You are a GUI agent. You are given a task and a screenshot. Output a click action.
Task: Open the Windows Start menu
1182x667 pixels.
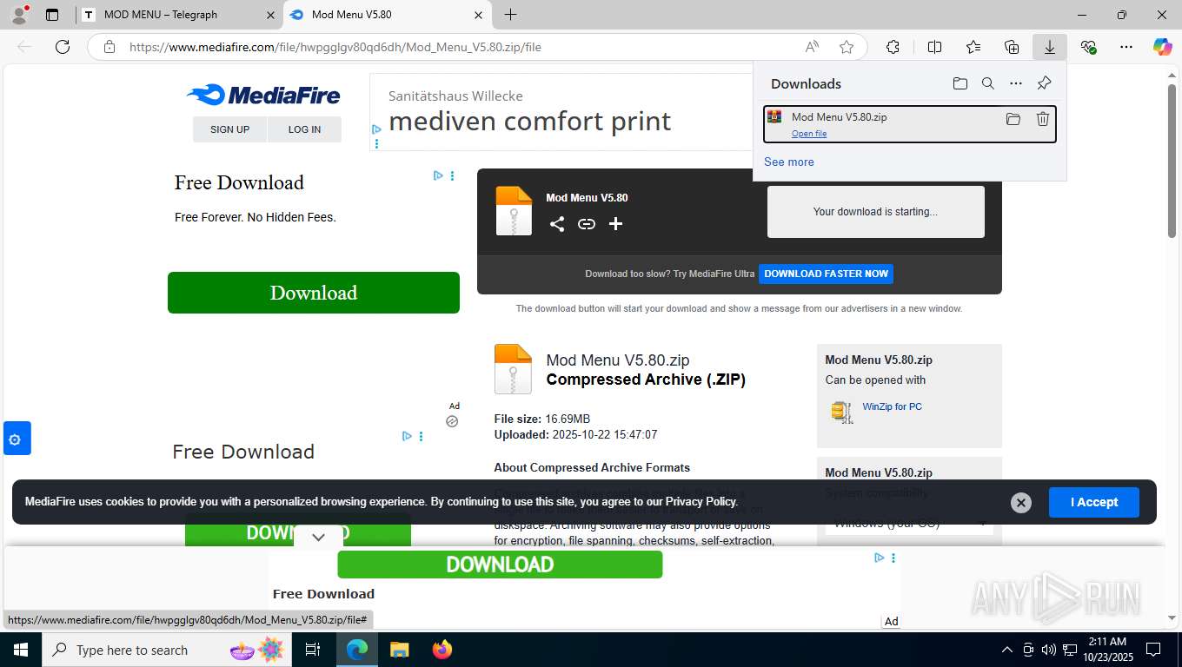[20, 650]
